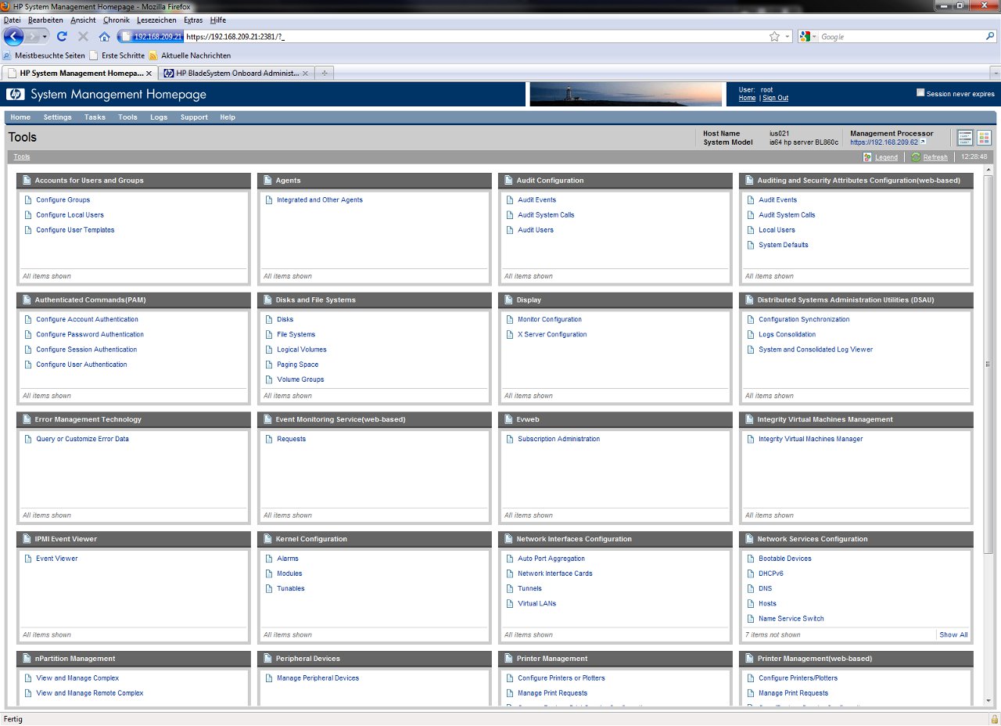Image resolution: width=1001 pixels, height=726 pixels.
Task: Click the Sign Out link
Action: click(775, 98)
